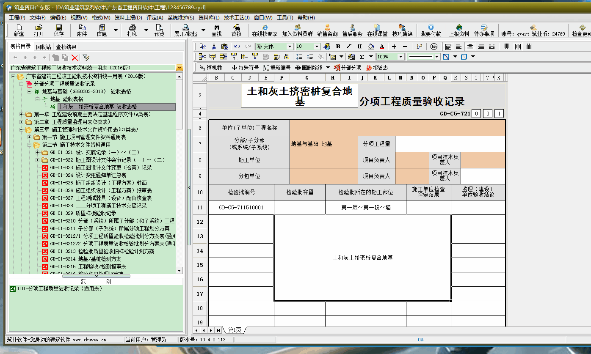
Task: Click the red font color button
Action: coord(382,47)
